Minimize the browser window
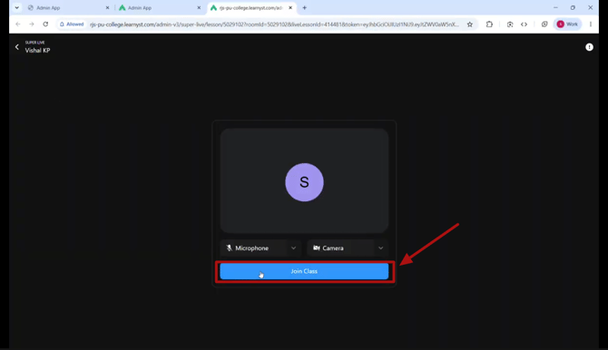Screen dimensions: 608x350 (x=555, y=8)
